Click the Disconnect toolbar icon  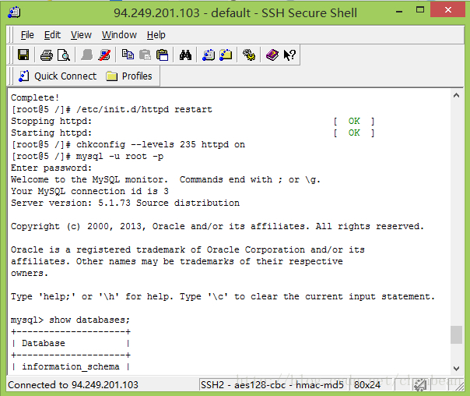coord(104,55)
